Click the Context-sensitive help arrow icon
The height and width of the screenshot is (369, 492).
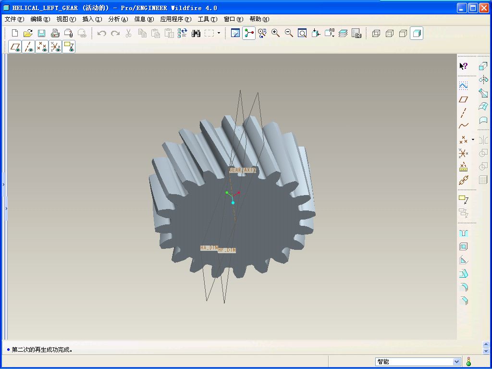coord(464,66)
